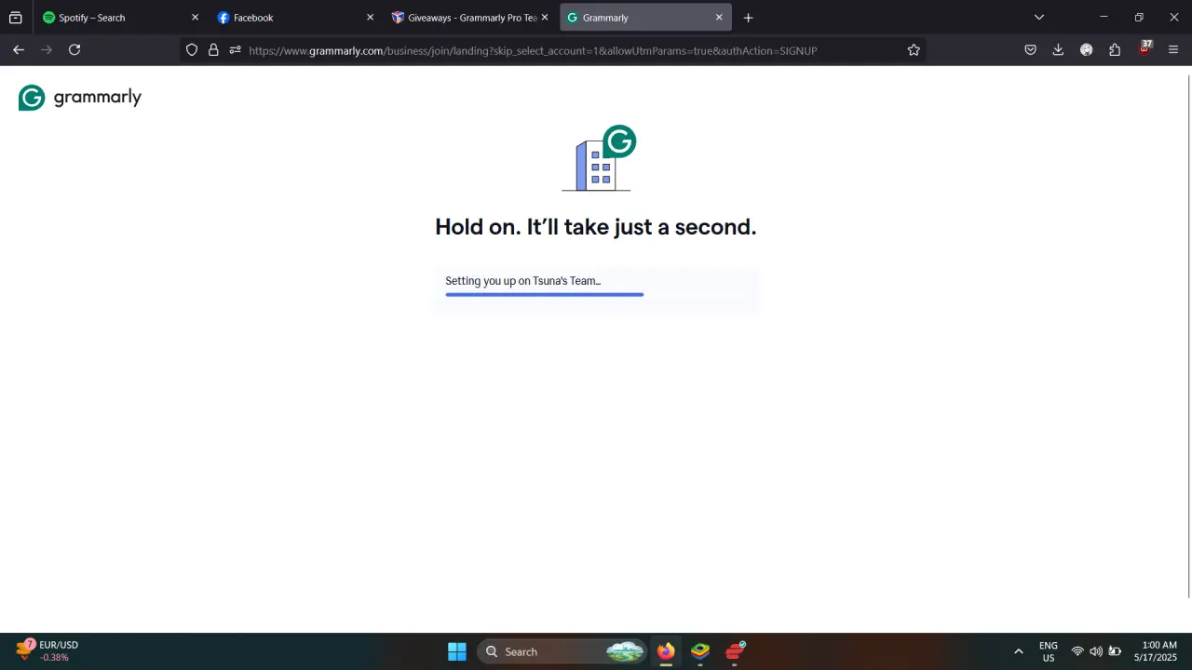The height and width of the screenshot is (670, 1192).
Task: Close the Giveaways - Grammarly Pro tab
Action: click(545, 18)
